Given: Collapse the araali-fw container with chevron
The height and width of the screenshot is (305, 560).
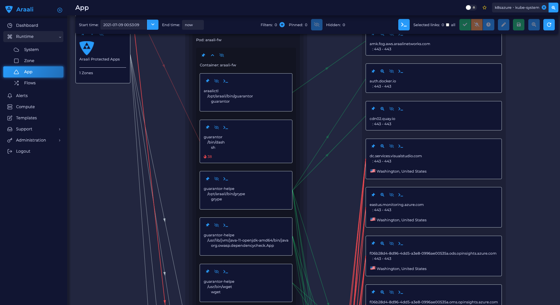Looking at the screenshot, I should click(212, 55).
